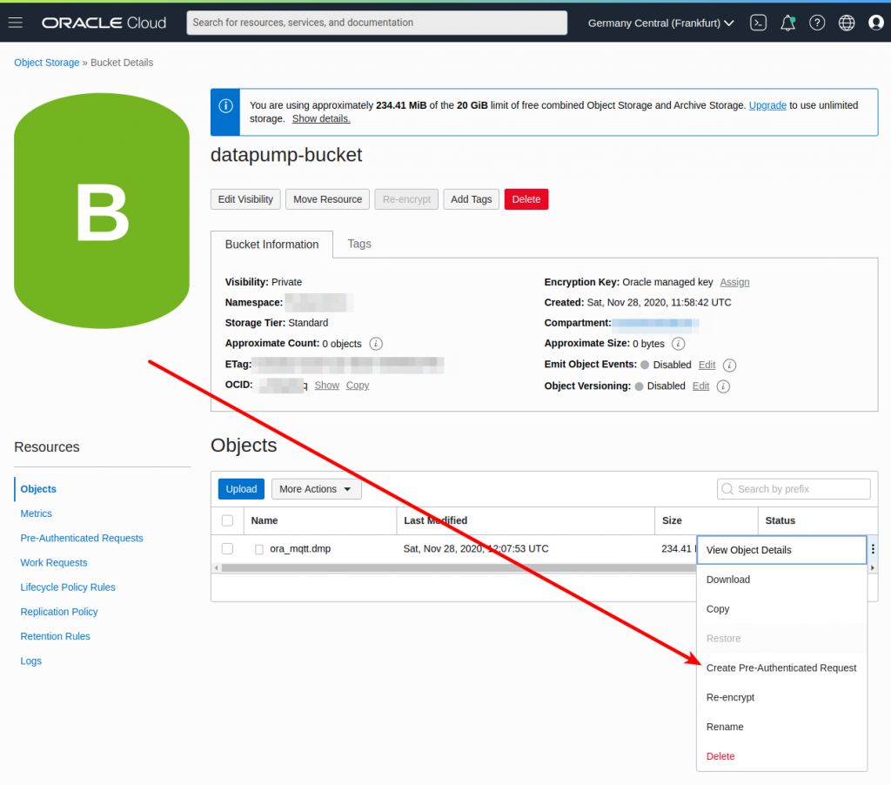Select the ora_mqtt.dmp row checkbox
The width and height of the screenshot is (891, 785).
227,548
